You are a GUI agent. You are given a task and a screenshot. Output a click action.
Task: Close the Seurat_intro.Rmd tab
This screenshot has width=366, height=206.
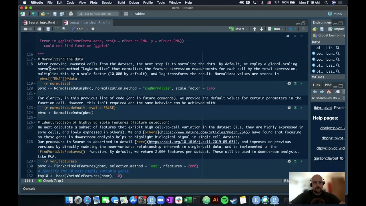(57, 23)
